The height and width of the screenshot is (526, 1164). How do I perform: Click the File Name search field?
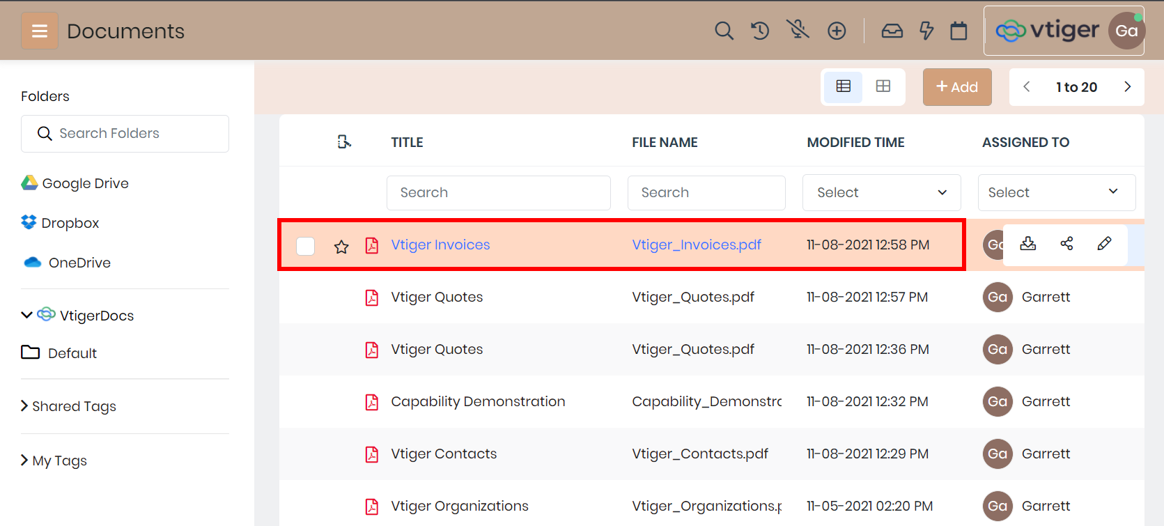pos(706,192)
